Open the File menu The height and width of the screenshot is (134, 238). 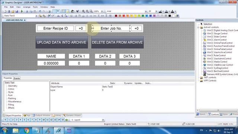[6, 7]
